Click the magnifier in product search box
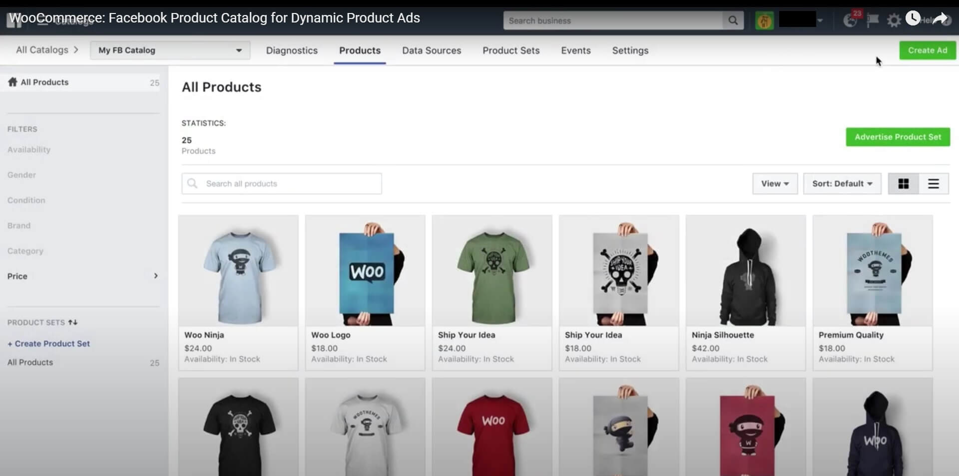This screenshot has width=959, height=476. point(192,183)
